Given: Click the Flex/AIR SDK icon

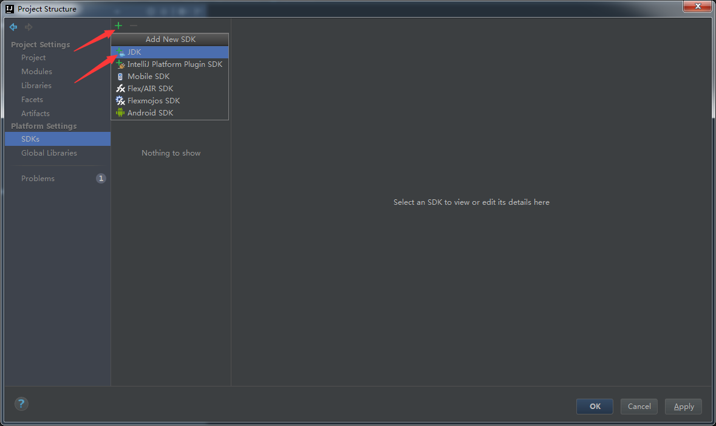Looking at the screenshot, I should pos(120,89).
